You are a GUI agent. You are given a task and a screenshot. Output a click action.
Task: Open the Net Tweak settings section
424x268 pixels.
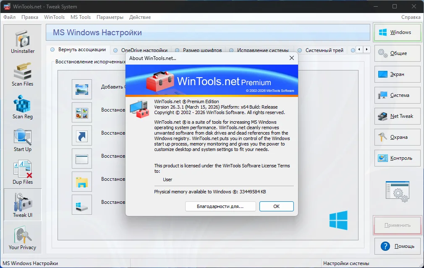click(398, 116)
